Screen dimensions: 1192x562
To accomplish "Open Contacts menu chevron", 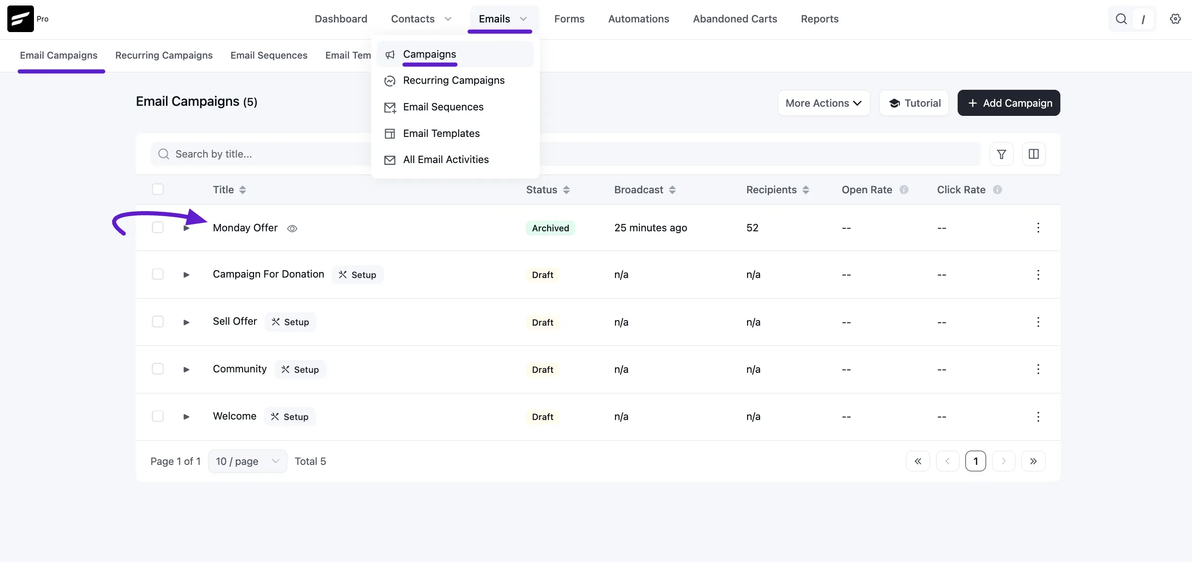I will tap(448, 19).
